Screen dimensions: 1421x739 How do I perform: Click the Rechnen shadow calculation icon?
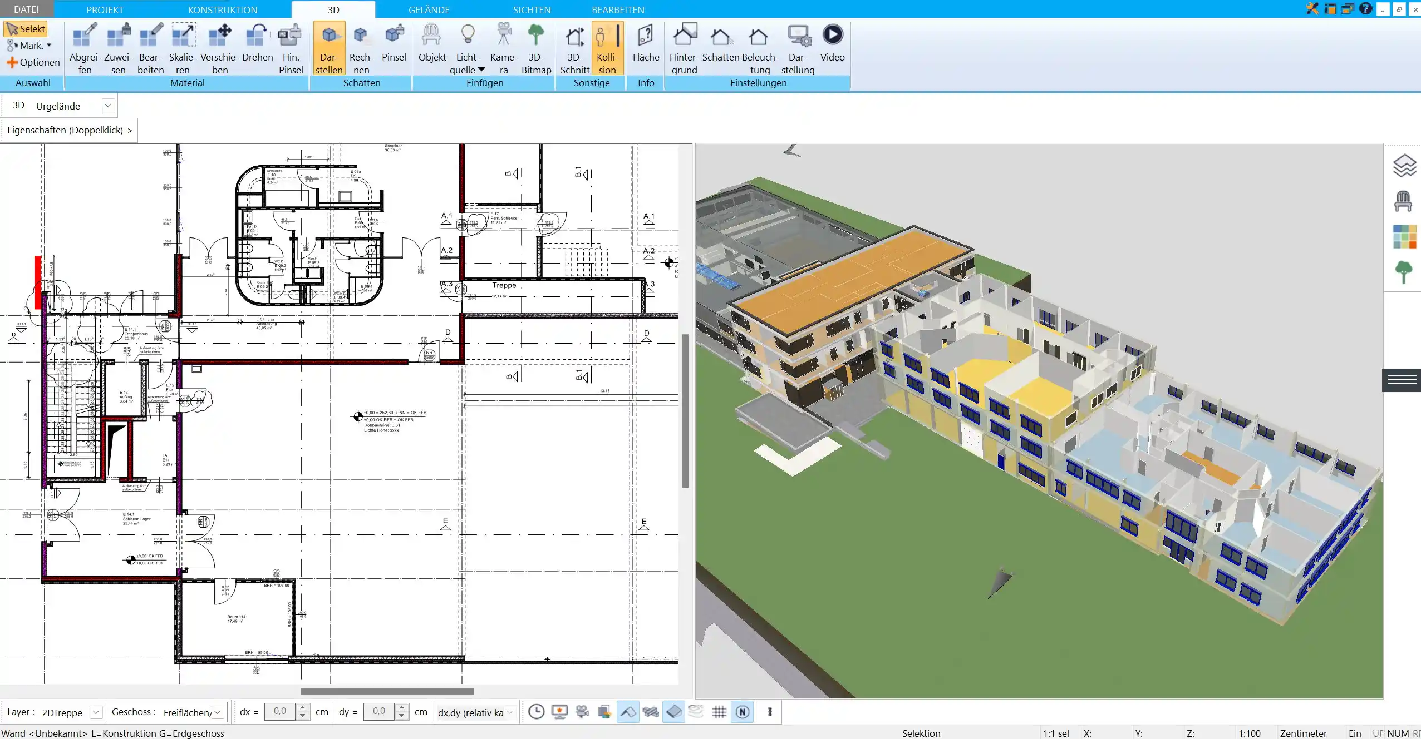click(361, 48)
